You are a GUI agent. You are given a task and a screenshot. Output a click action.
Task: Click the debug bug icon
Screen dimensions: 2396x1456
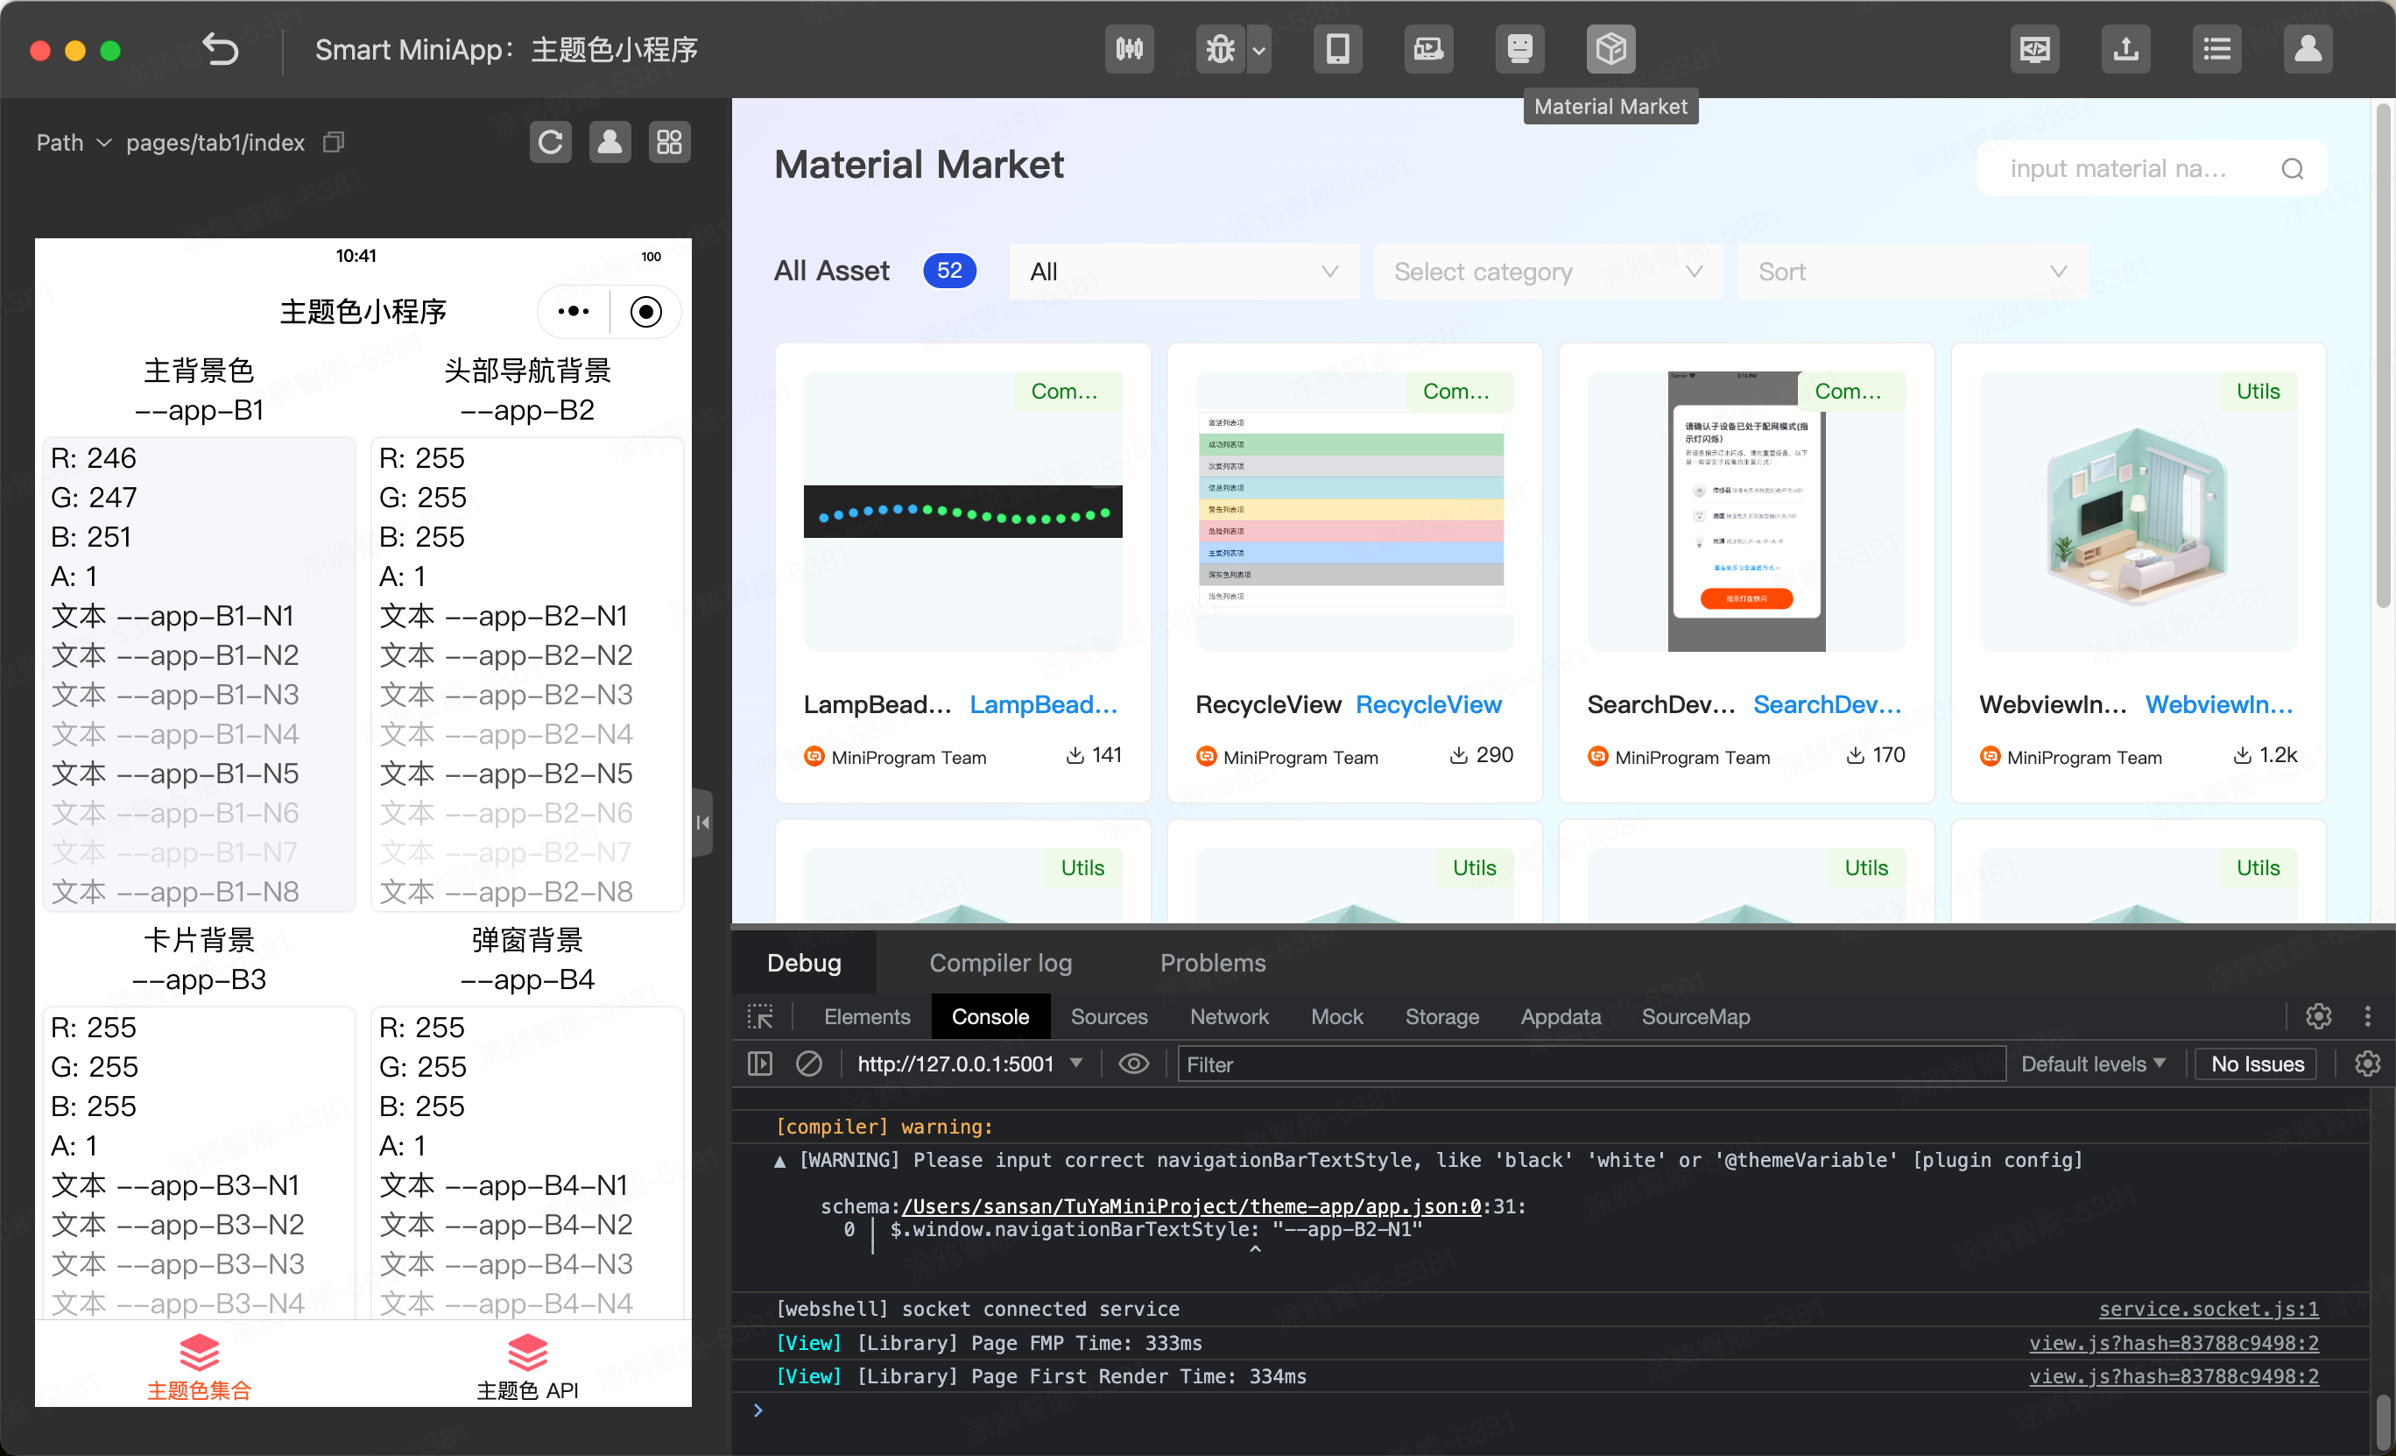tap(1221, 49)
